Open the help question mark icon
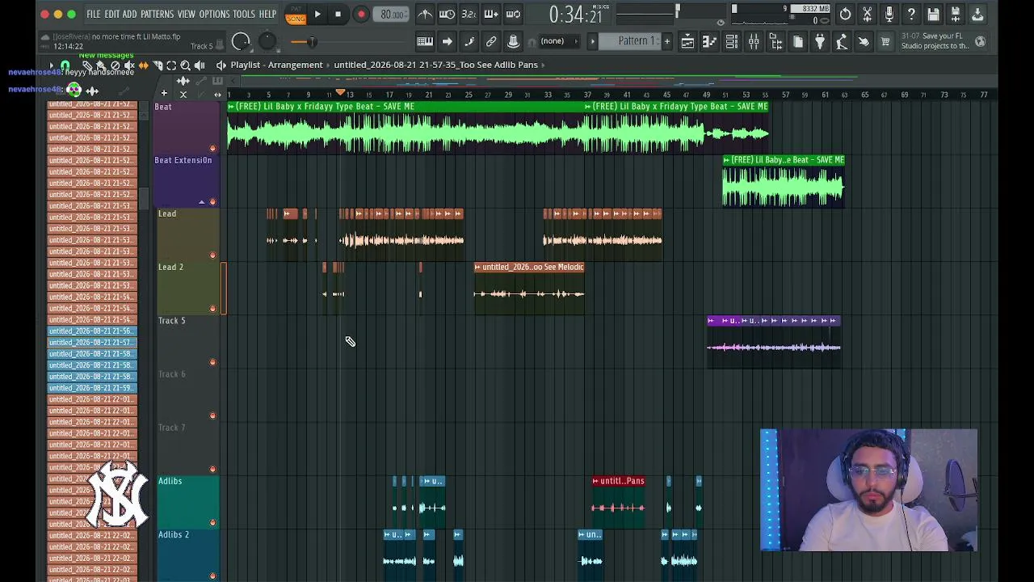1034x582 pixels. (911, 15)
